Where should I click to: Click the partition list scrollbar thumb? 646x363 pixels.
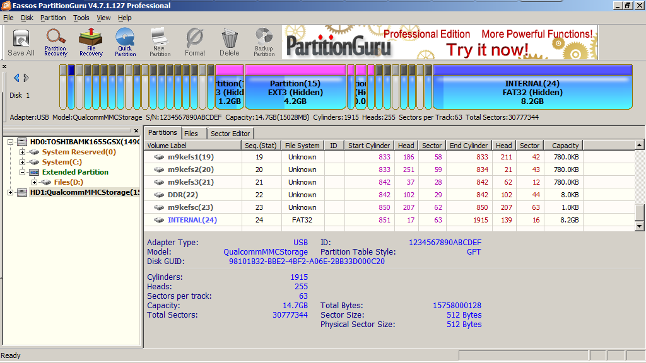tap(639, 212)
